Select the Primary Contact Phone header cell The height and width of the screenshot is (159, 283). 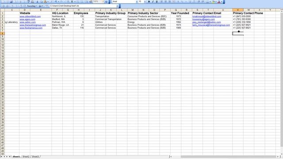[248, 13]
